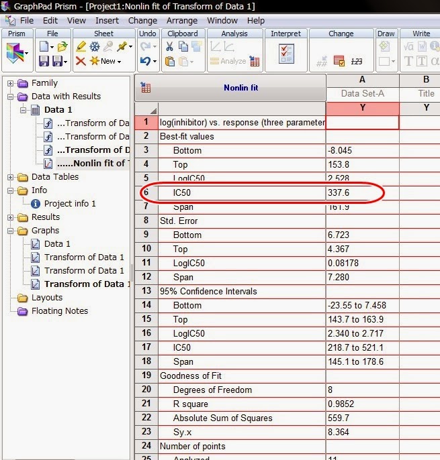Select the Layouts folder

click(x=47, y=298)
